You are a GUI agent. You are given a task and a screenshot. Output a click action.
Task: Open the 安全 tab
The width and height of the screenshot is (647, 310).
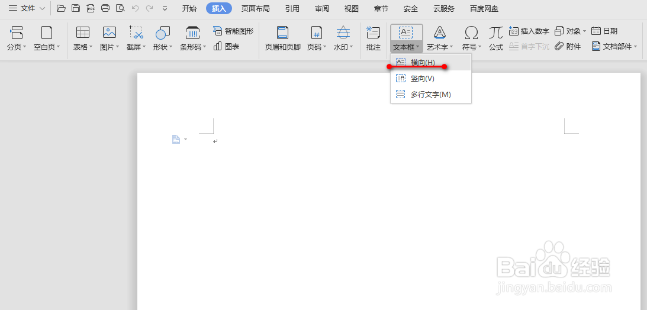(x=411, y=9)
